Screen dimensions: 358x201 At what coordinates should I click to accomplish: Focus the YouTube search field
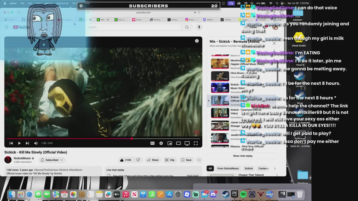coord(134,27)
